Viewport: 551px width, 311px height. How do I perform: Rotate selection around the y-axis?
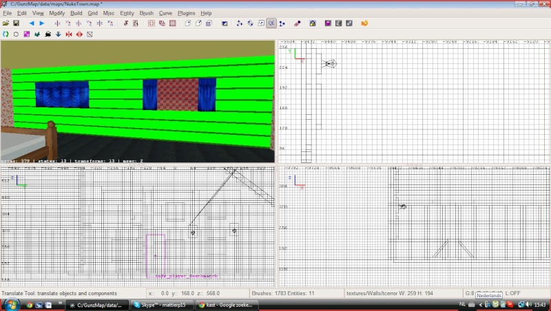point(89,23)
